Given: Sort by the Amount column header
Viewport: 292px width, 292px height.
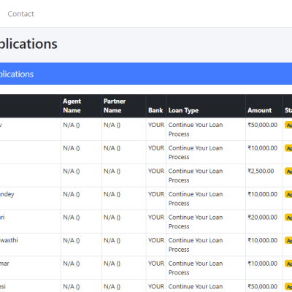Looking at the screenshot, I should pyautogui.click(x=260, y=110).
